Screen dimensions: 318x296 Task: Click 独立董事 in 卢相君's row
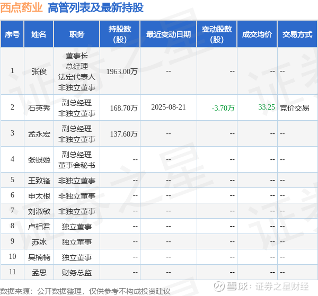(77, 226)
